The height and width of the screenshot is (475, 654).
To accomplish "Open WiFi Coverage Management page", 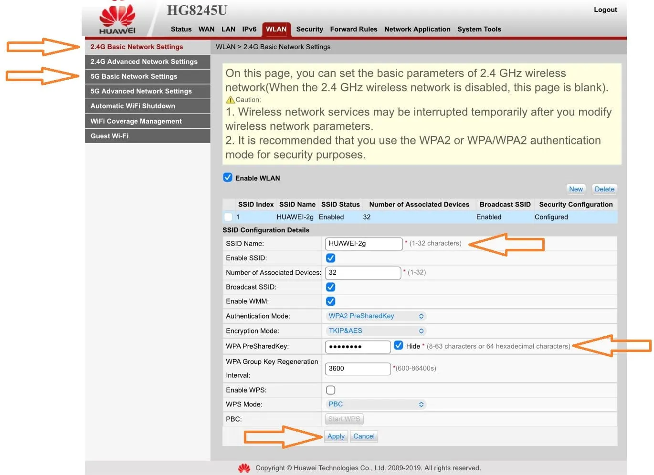I will (148, 121).
